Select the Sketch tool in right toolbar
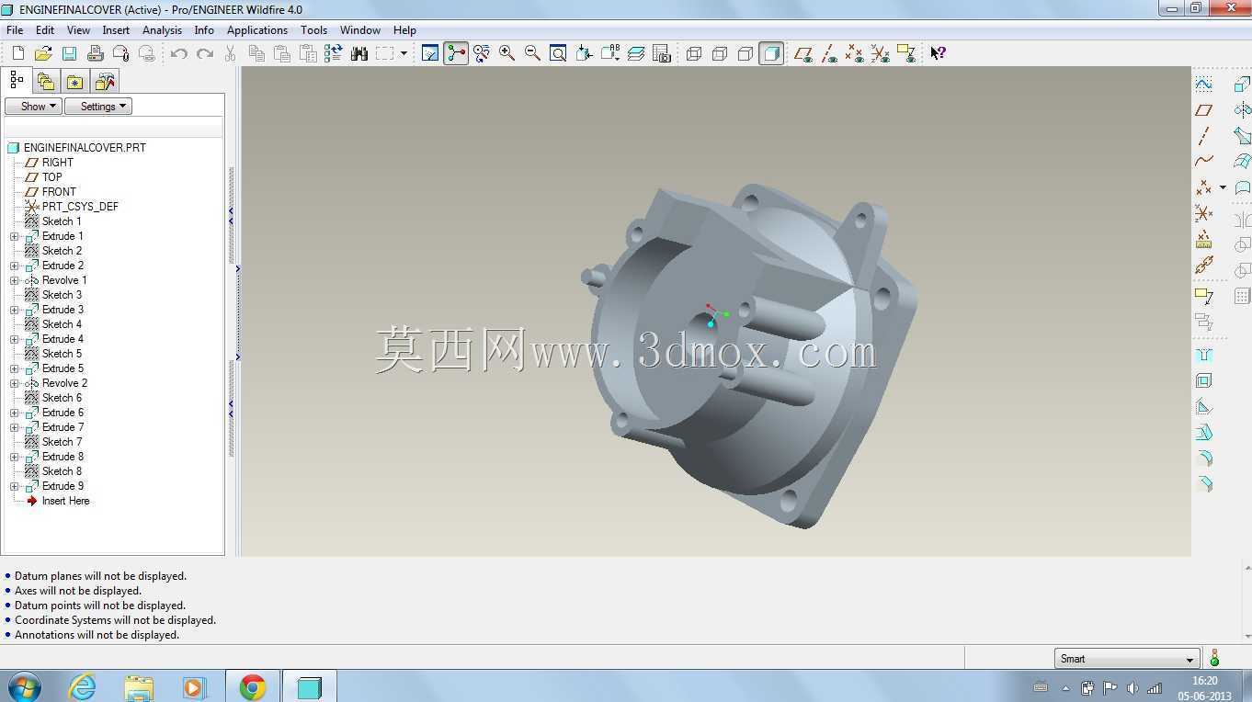 (x=1204, y=84)
